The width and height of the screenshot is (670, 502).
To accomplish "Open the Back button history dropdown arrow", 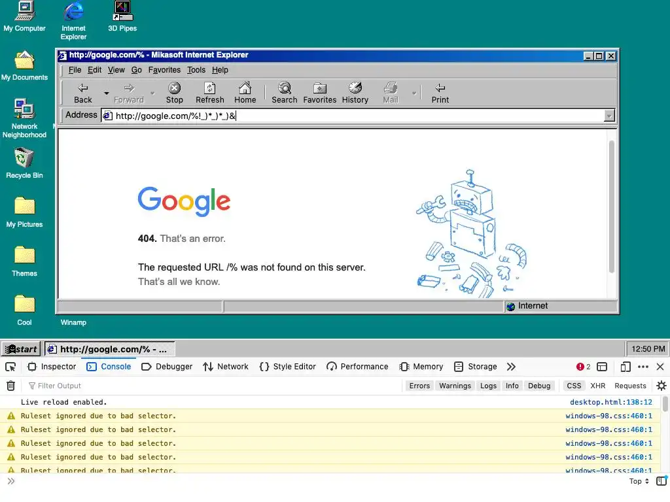I will coord(107,93).
